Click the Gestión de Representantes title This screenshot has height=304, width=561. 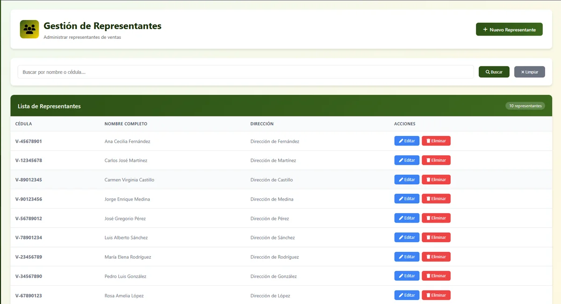[102, 26]
